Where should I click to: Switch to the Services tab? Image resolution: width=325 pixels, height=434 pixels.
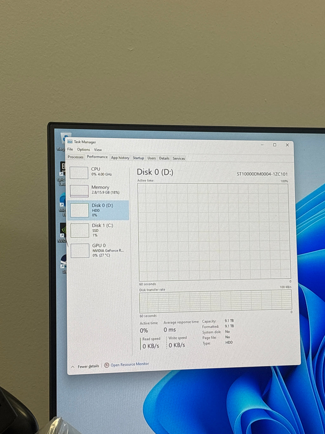point(179,158)
